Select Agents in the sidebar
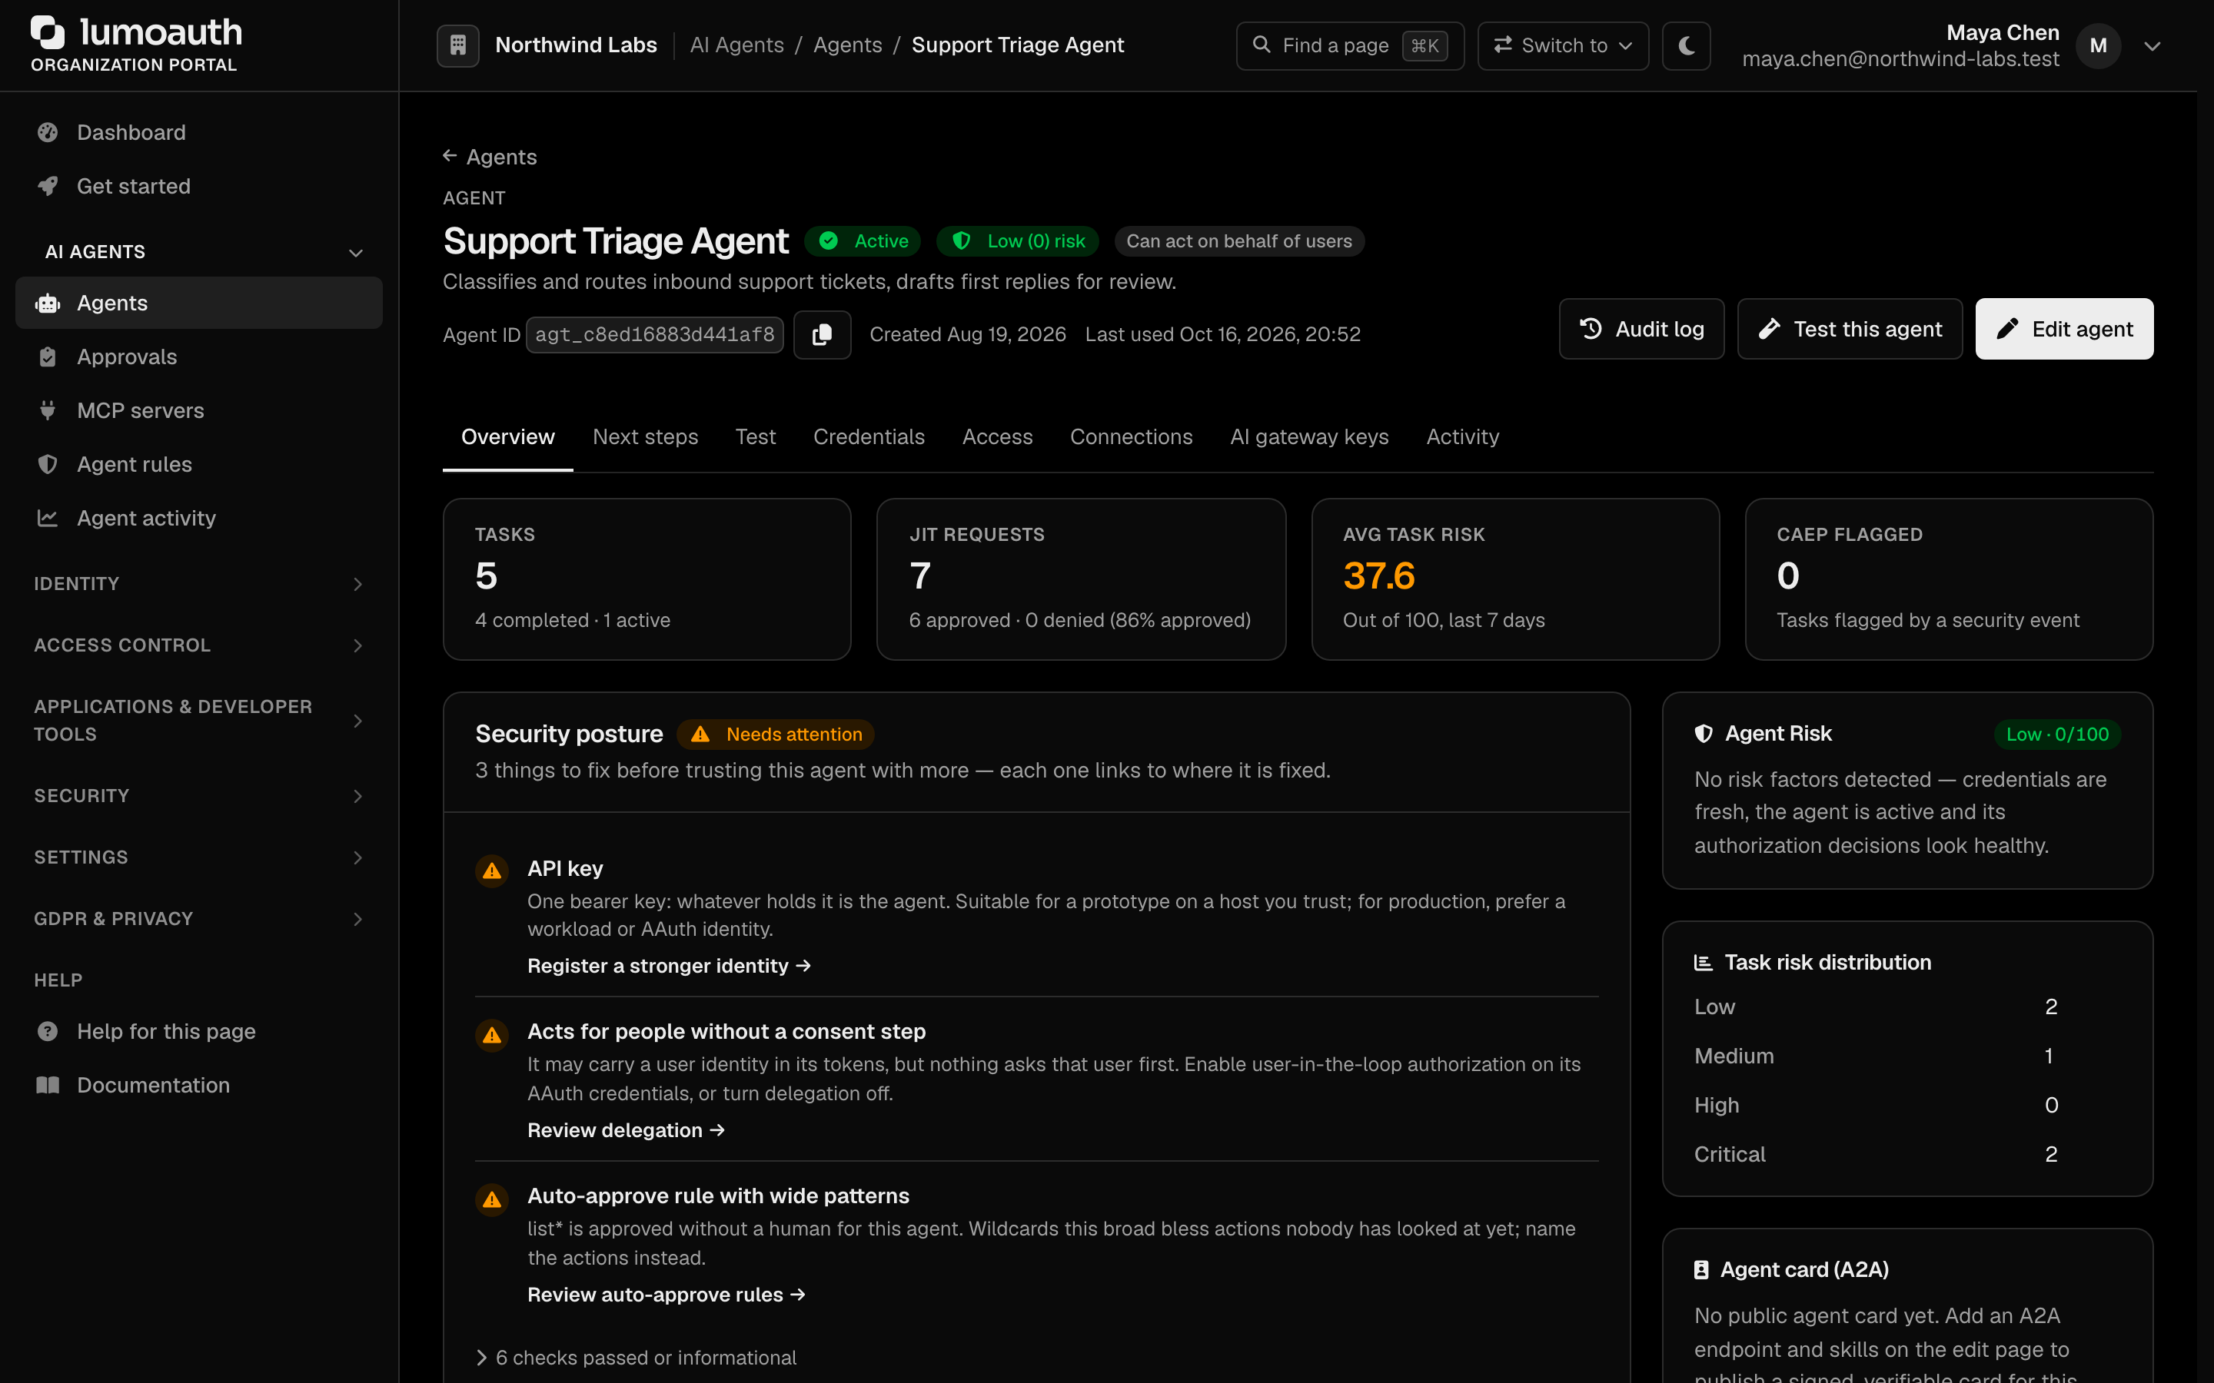This screenshot has height=1383, width=2214. [x=198, y=303]
